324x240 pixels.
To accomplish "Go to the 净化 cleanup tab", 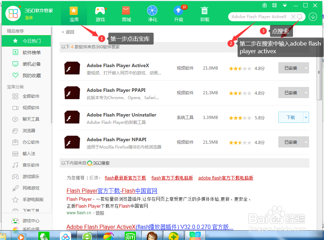I will point(152,14).
